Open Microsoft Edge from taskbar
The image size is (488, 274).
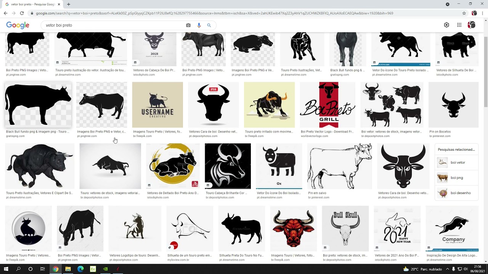tap(80, 269)
